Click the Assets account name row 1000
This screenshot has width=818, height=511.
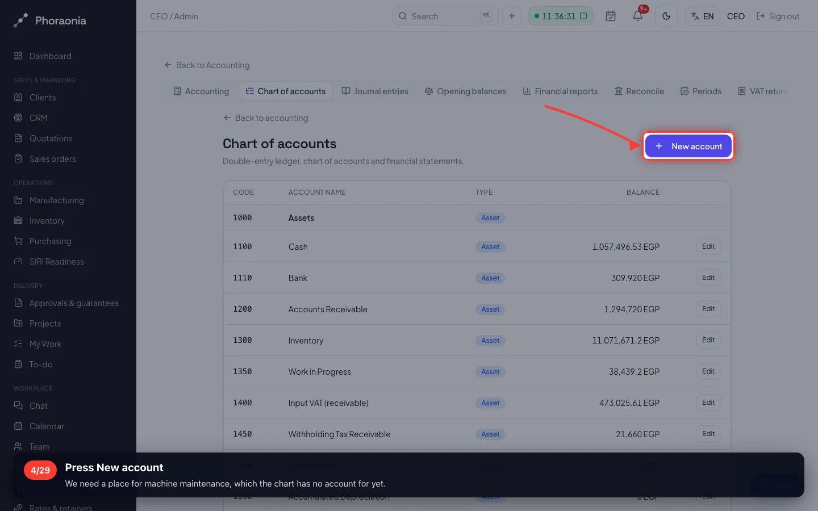tap(301, 218)
